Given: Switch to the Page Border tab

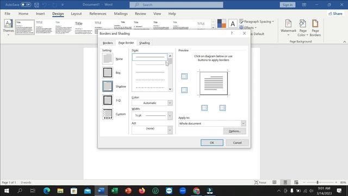Looking at the screenshot, I should 126,42.
